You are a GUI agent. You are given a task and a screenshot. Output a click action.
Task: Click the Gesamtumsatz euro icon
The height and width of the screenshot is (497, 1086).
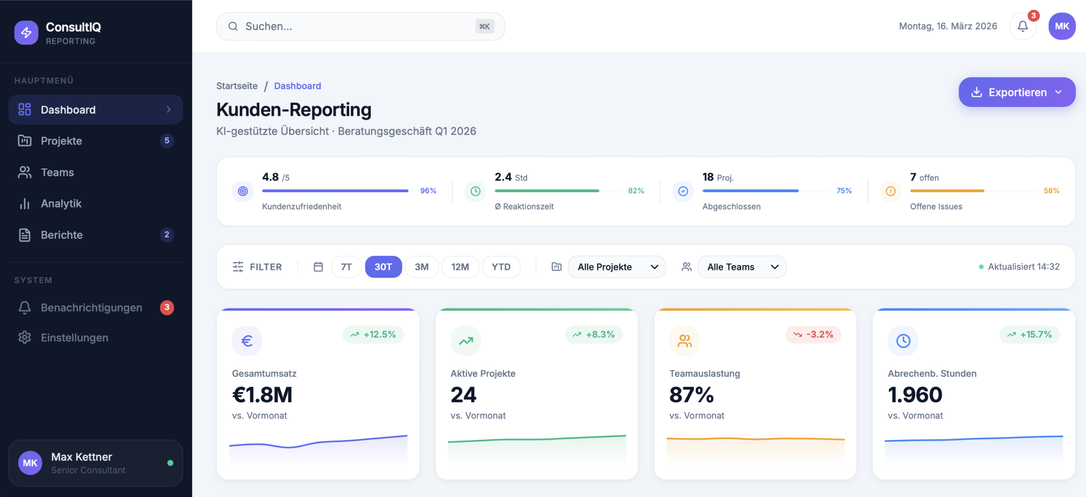[247, 341]
